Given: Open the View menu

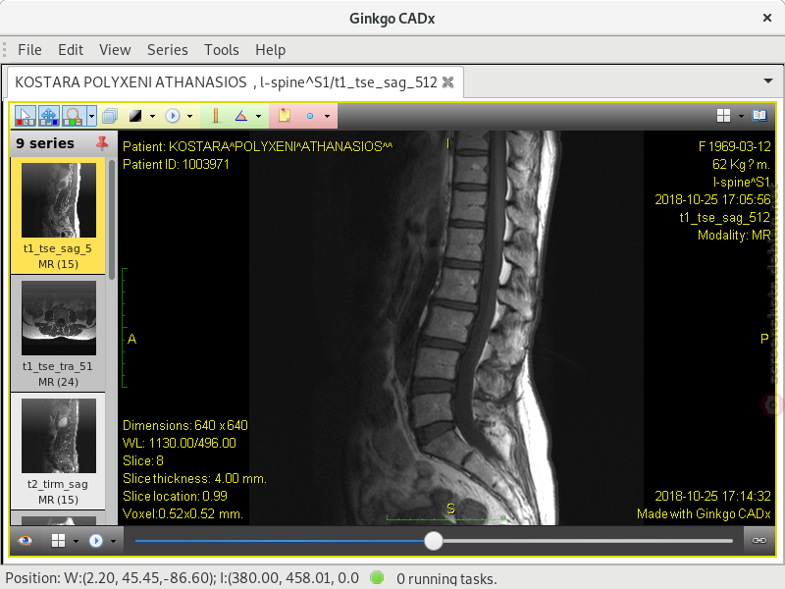Looking at the screenshot, I should 115,50.
